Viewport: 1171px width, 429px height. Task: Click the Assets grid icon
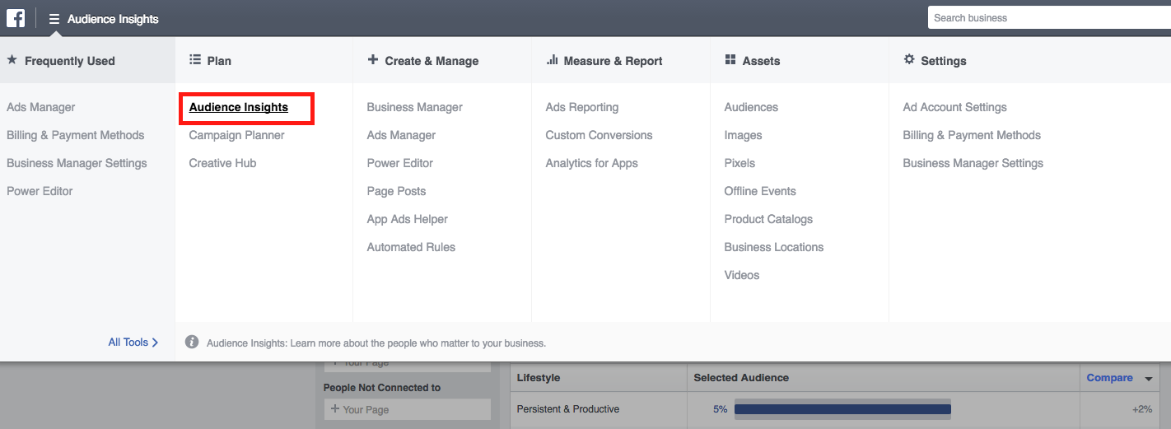point(730,60)
